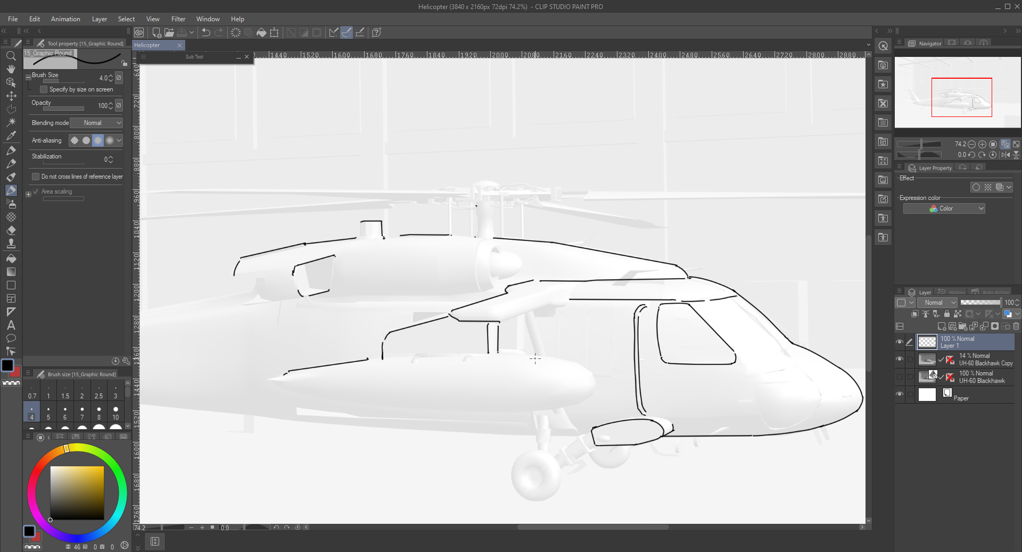Screen dimensions: 1022x552
Task: Zoom in using Navigator plus button
Action: 982,144
